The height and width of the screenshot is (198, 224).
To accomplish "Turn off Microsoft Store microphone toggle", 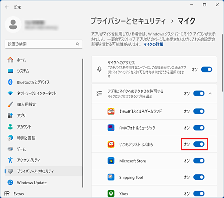I will click(x=199, y=161).
